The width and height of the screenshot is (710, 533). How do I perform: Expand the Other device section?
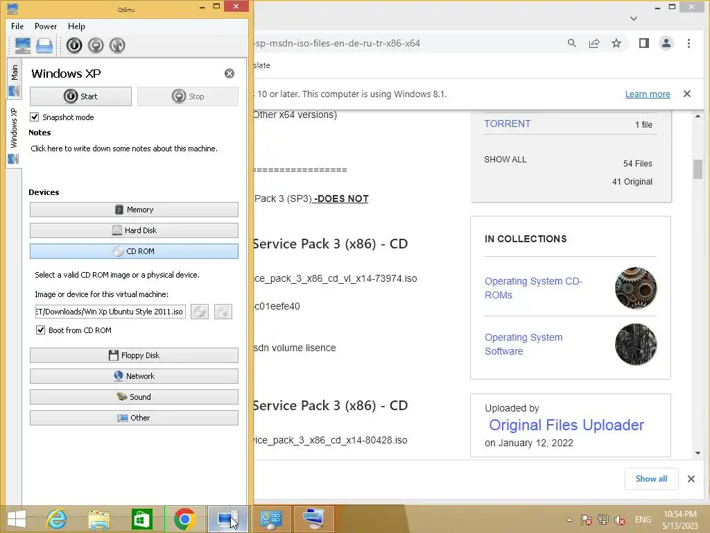pyautogui.click(x=134, y=418)
